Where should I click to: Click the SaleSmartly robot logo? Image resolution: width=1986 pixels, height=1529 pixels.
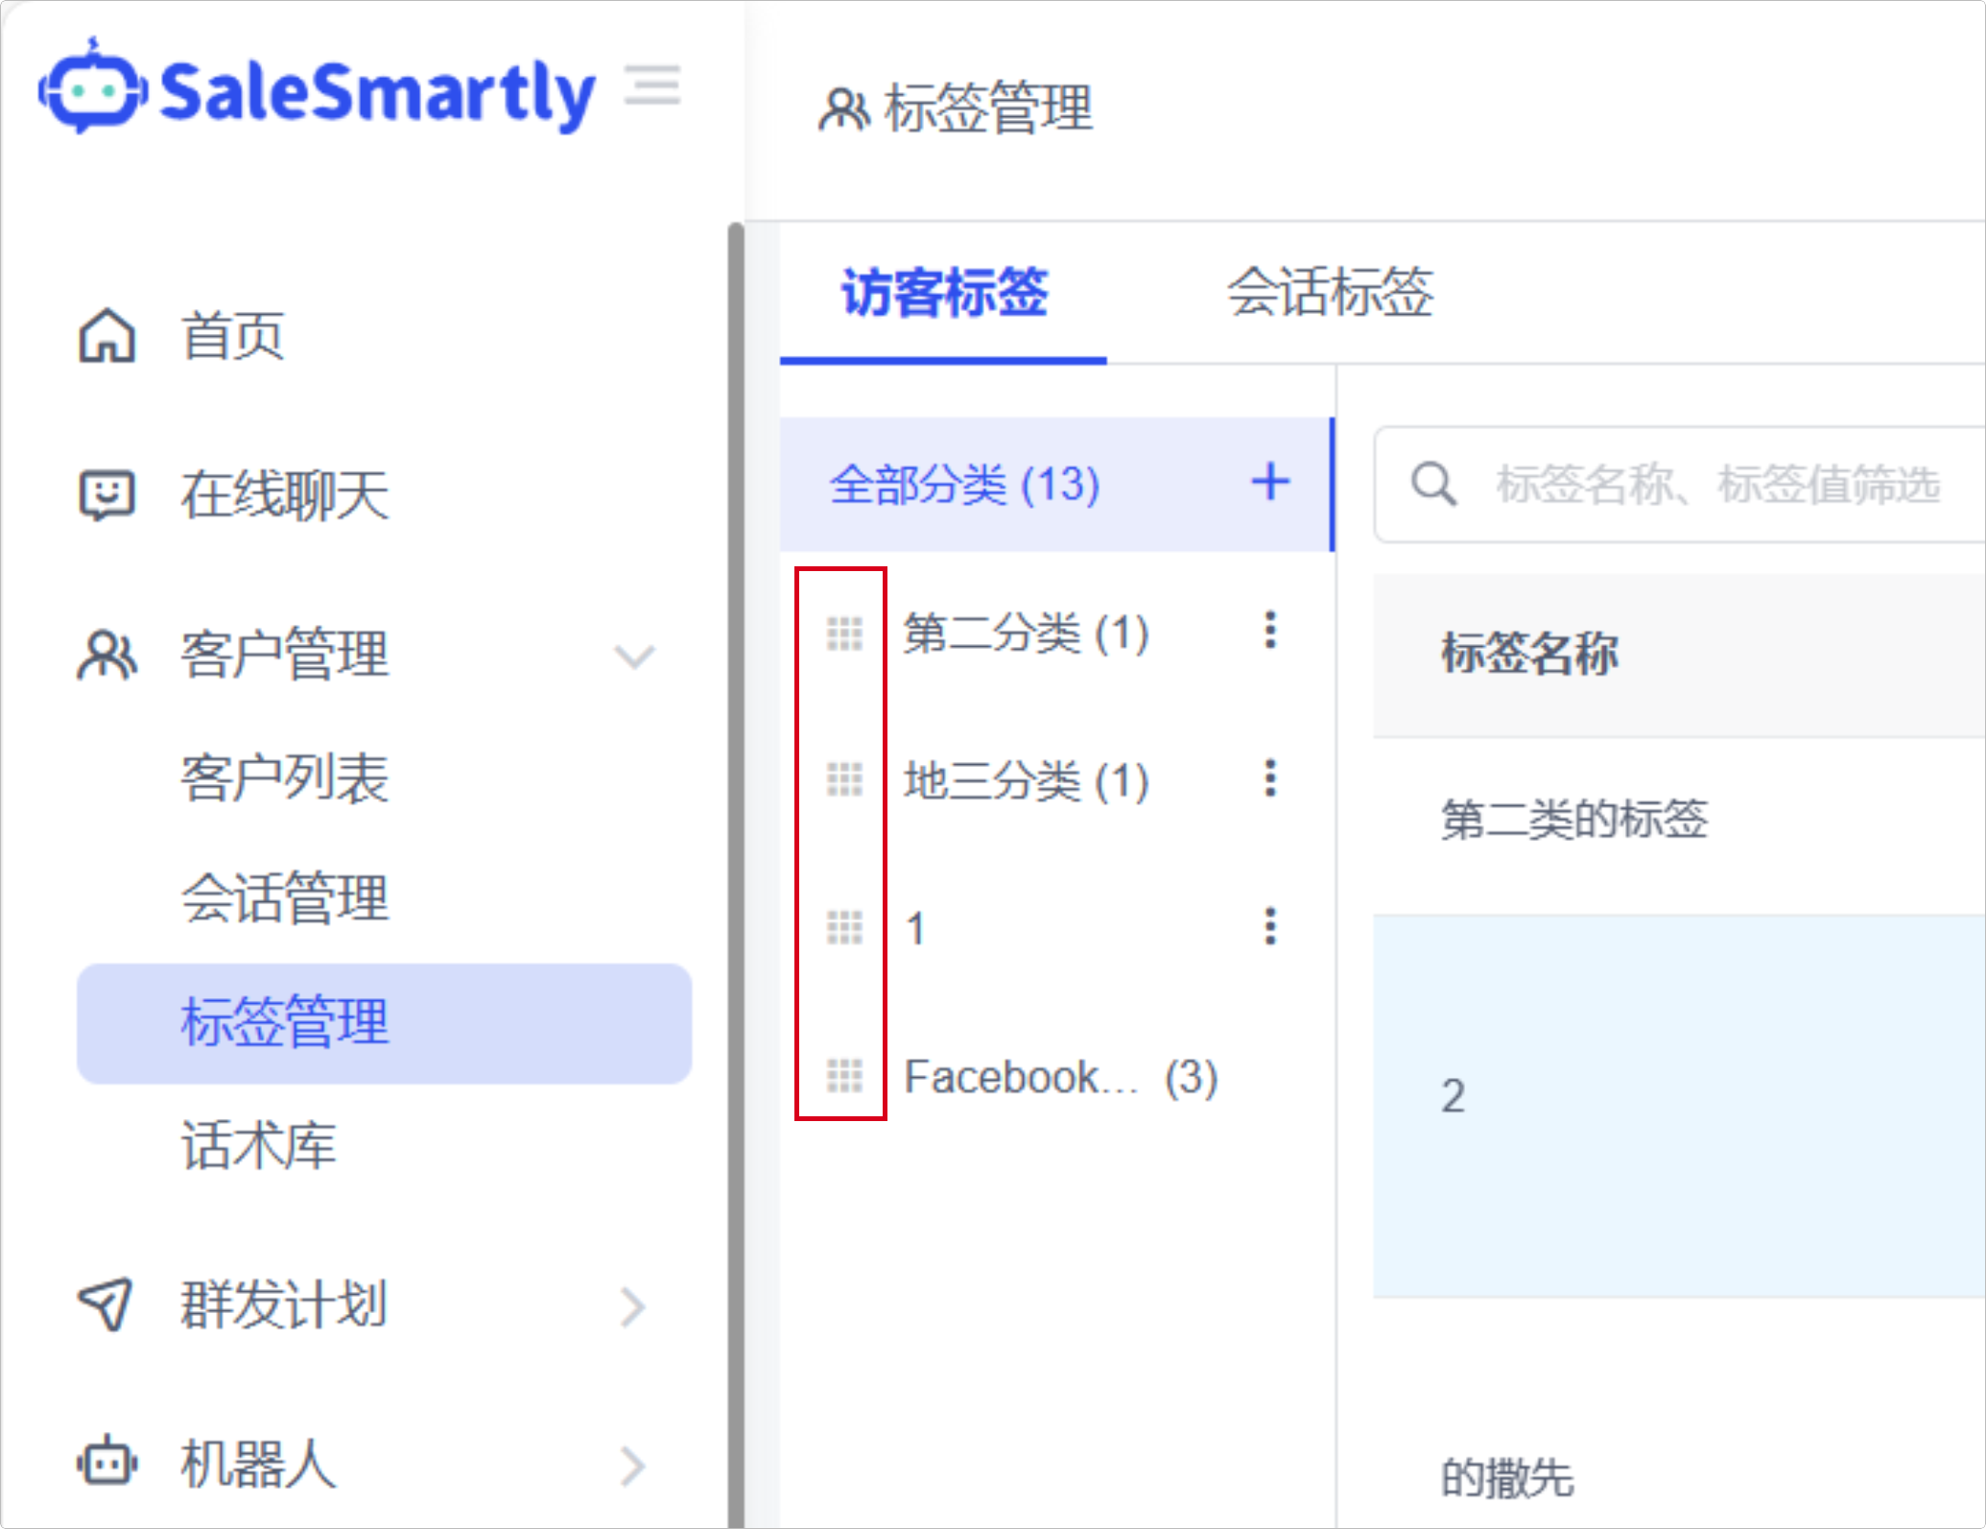[x=92, y=88]
